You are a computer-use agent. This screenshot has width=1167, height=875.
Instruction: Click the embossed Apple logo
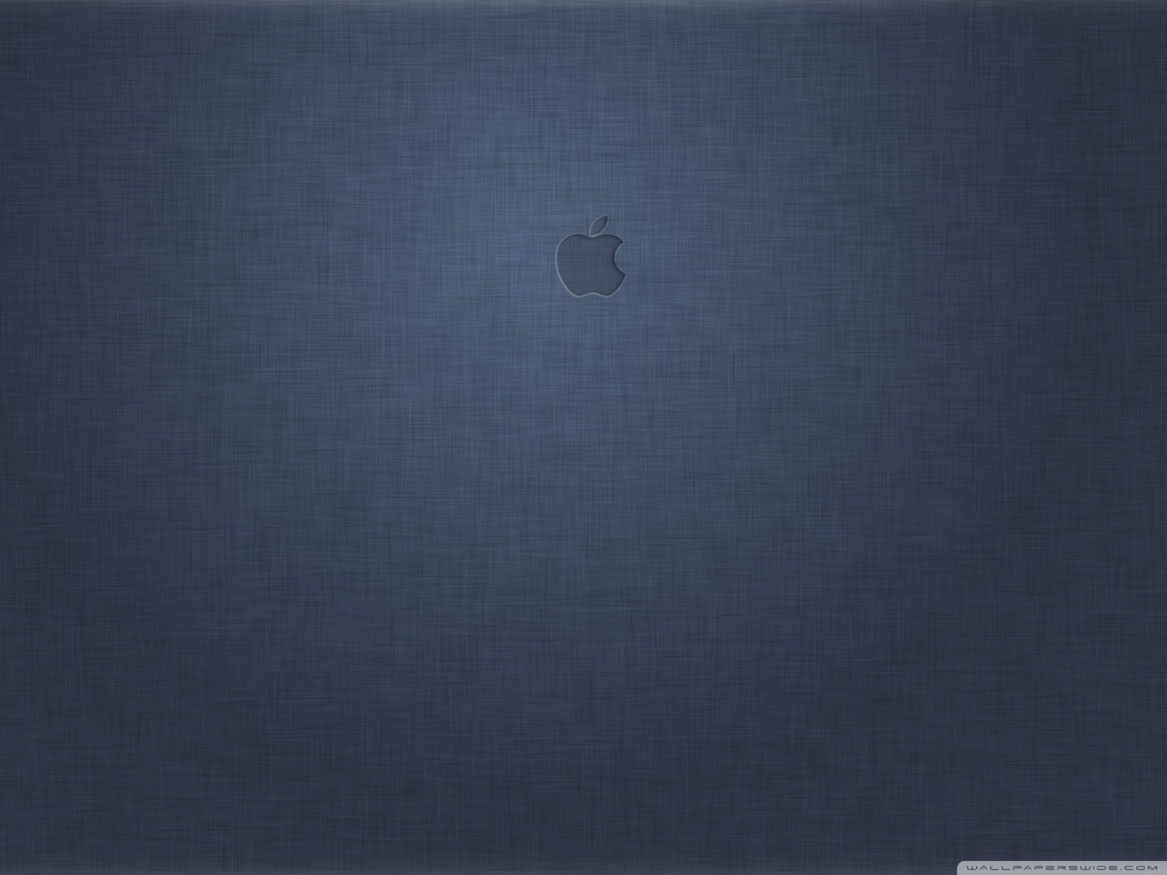pyautogui.click(x=590, y=257)
